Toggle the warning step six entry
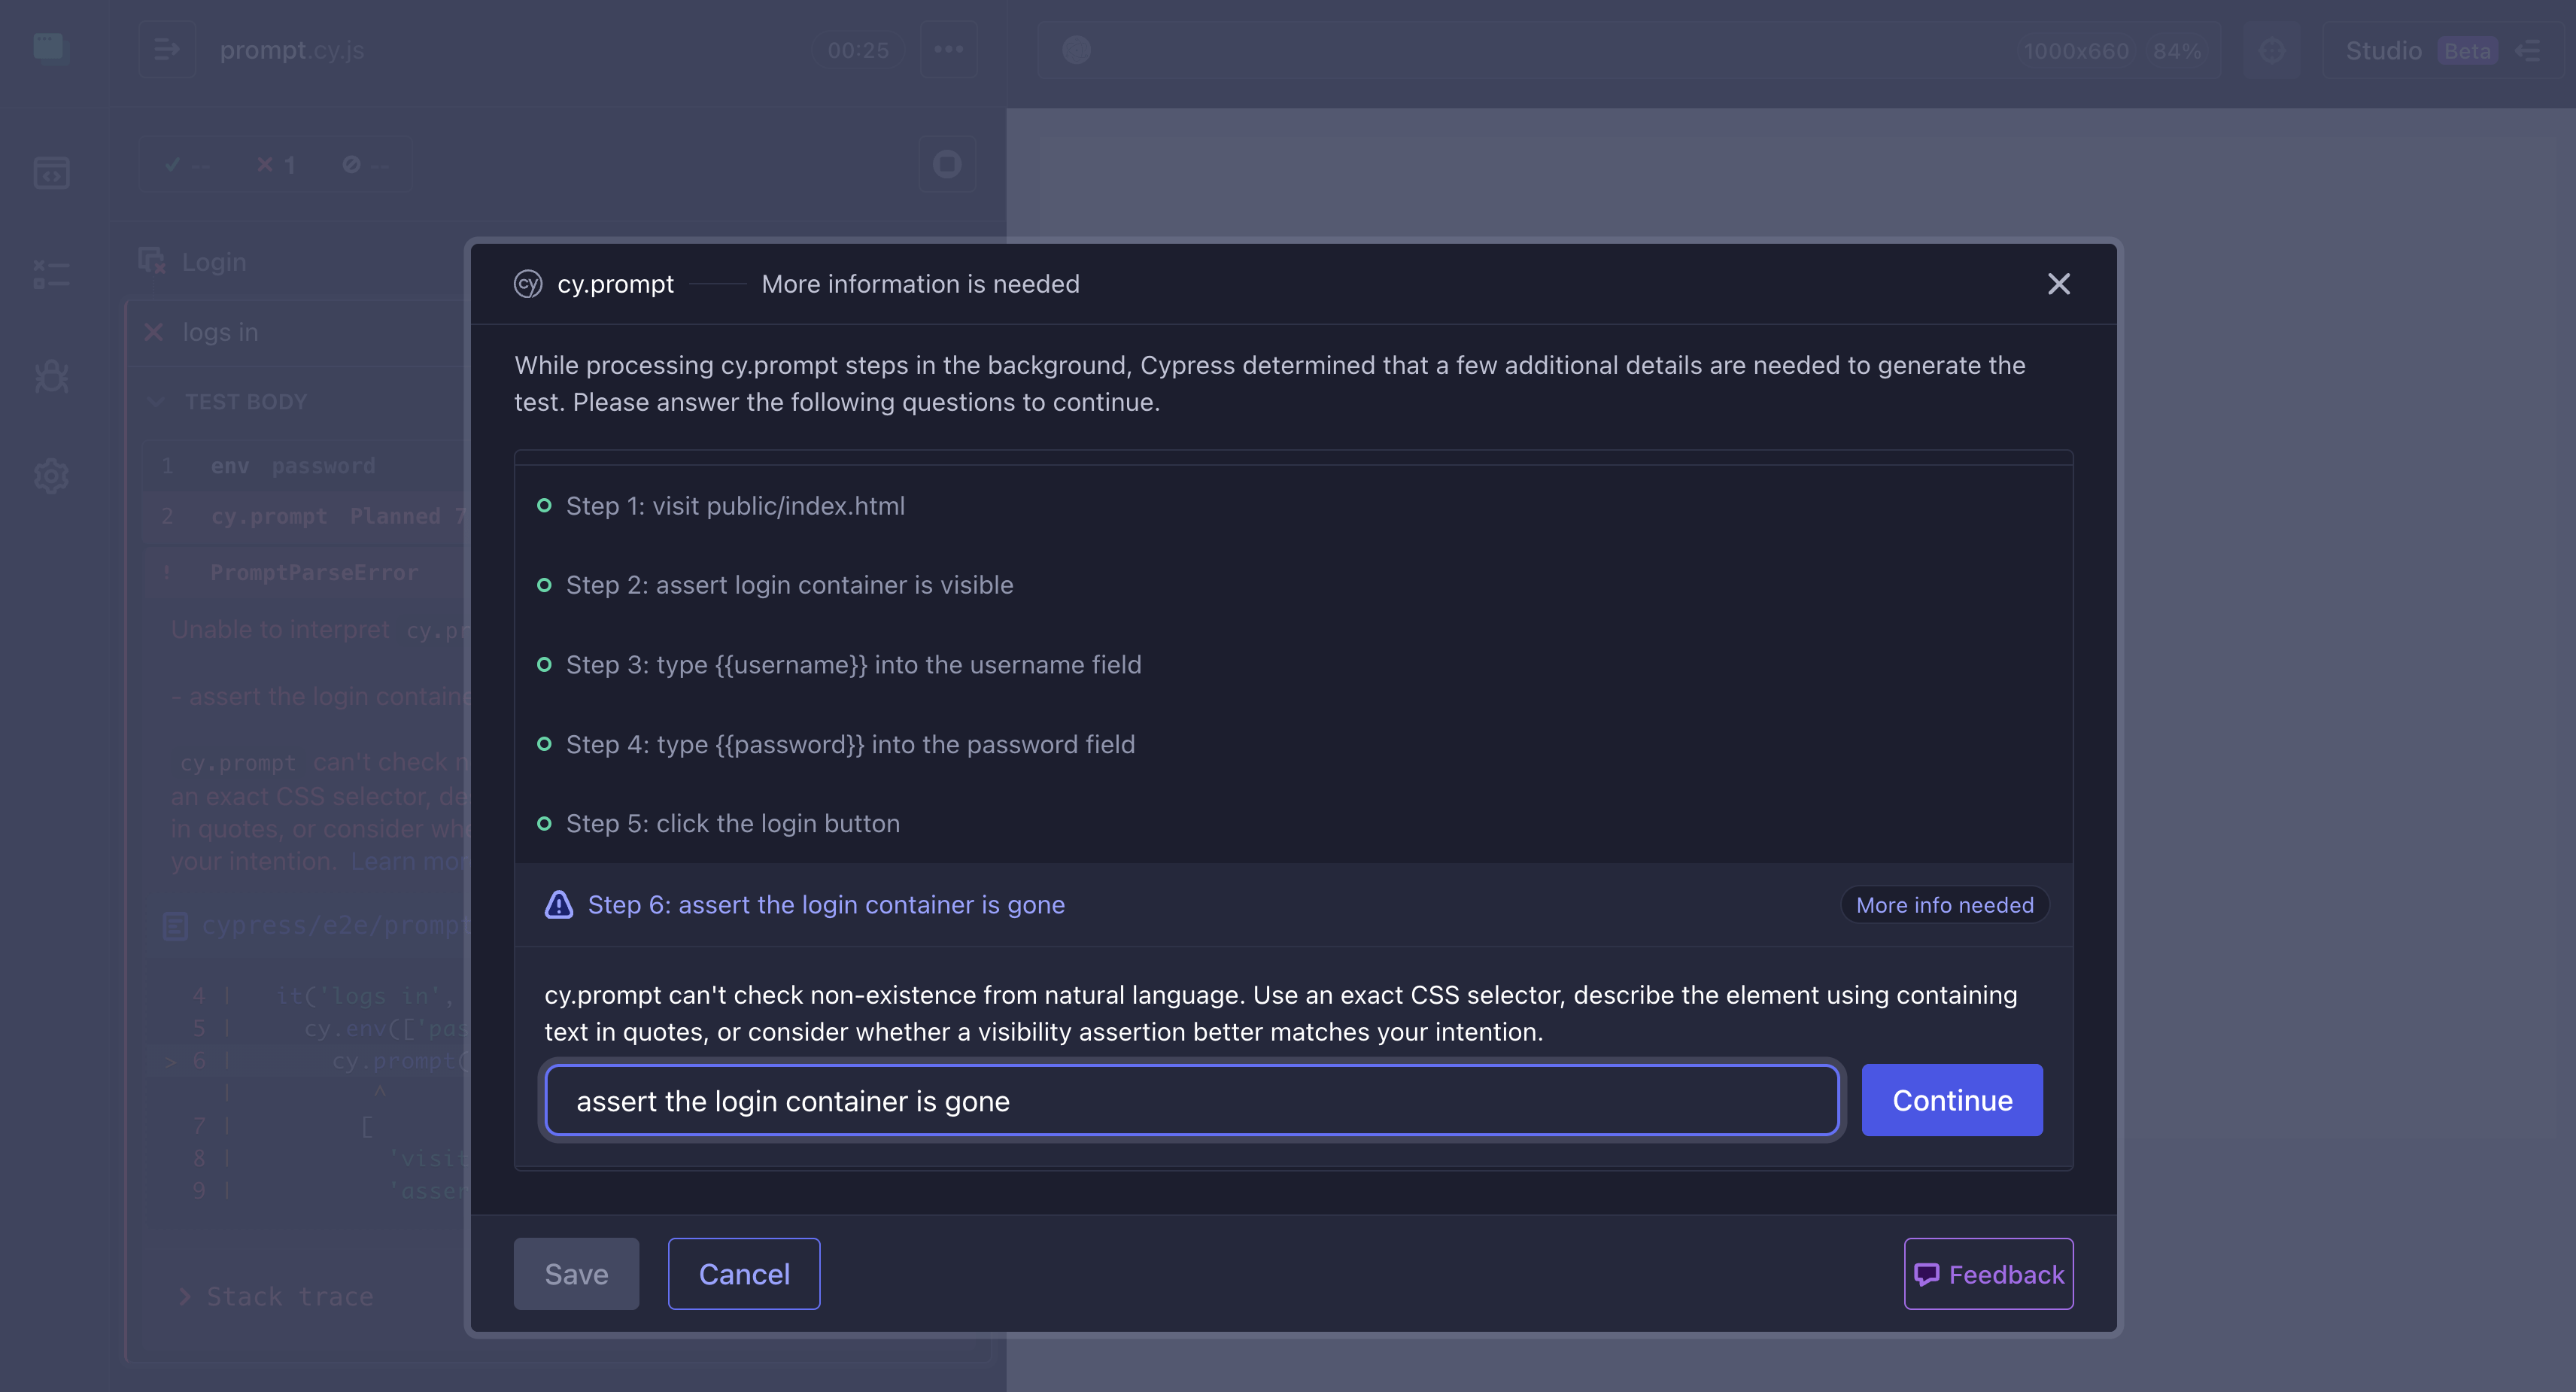2576x1392 pixels. point(825,904)
